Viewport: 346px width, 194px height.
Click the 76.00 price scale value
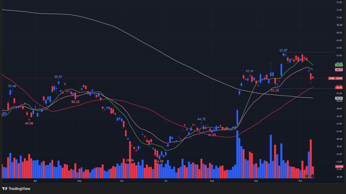pos(339,2)
